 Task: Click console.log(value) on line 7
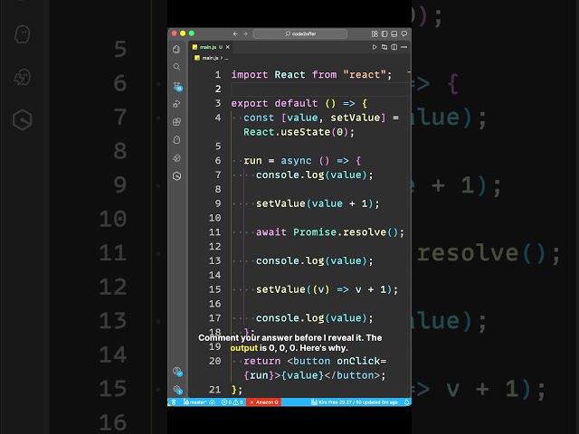[x=315, y=175]
